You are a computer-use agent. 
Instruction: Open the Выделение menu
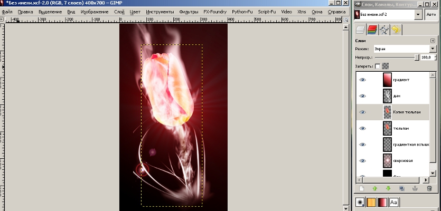[x=50, y=12]
